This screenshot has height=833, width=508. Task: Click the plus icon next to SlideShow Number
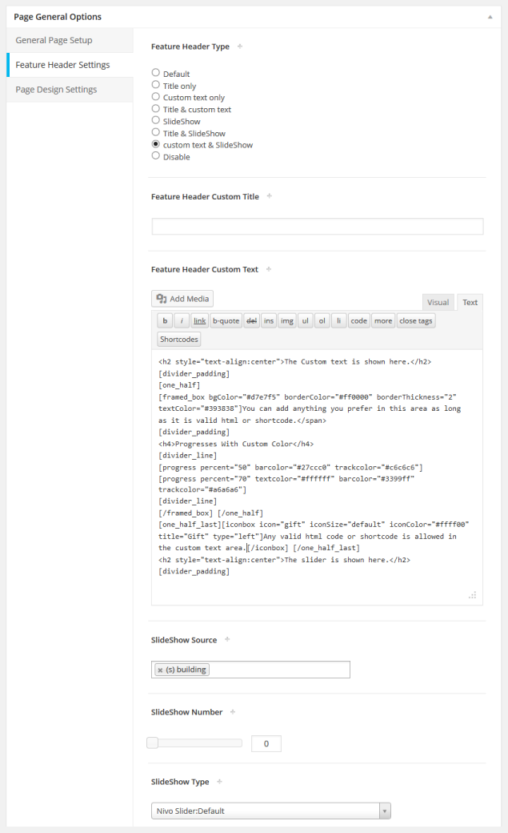tap(233, 711)
